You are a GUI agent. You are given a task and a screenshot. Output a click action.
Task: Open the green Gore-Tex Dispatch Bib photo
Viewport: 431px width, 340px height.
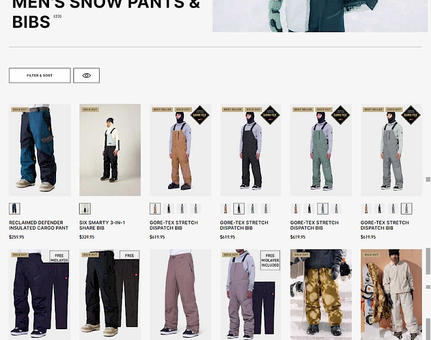pyautogui.click(x=321, y=150)
